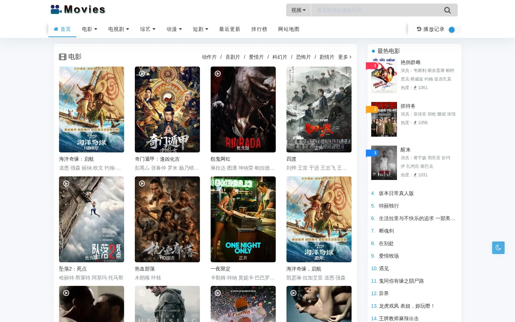Viewport: 515px width, 322px height.
Task: Expand the 动漫 navigation dropdown
Action: tap(174, 29)
